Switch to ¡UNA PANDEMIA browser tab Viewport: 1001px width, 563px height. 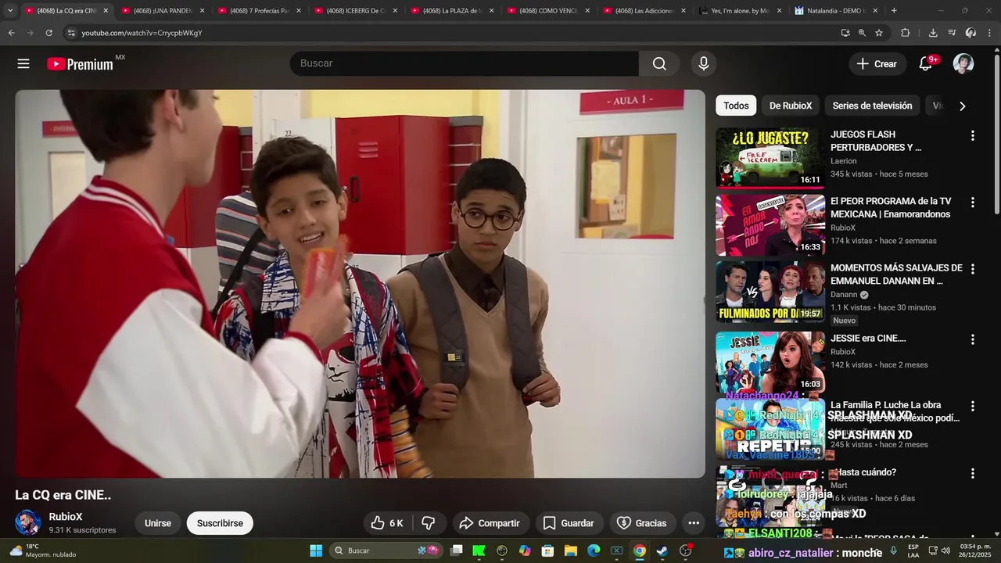(x=163, y=11)
